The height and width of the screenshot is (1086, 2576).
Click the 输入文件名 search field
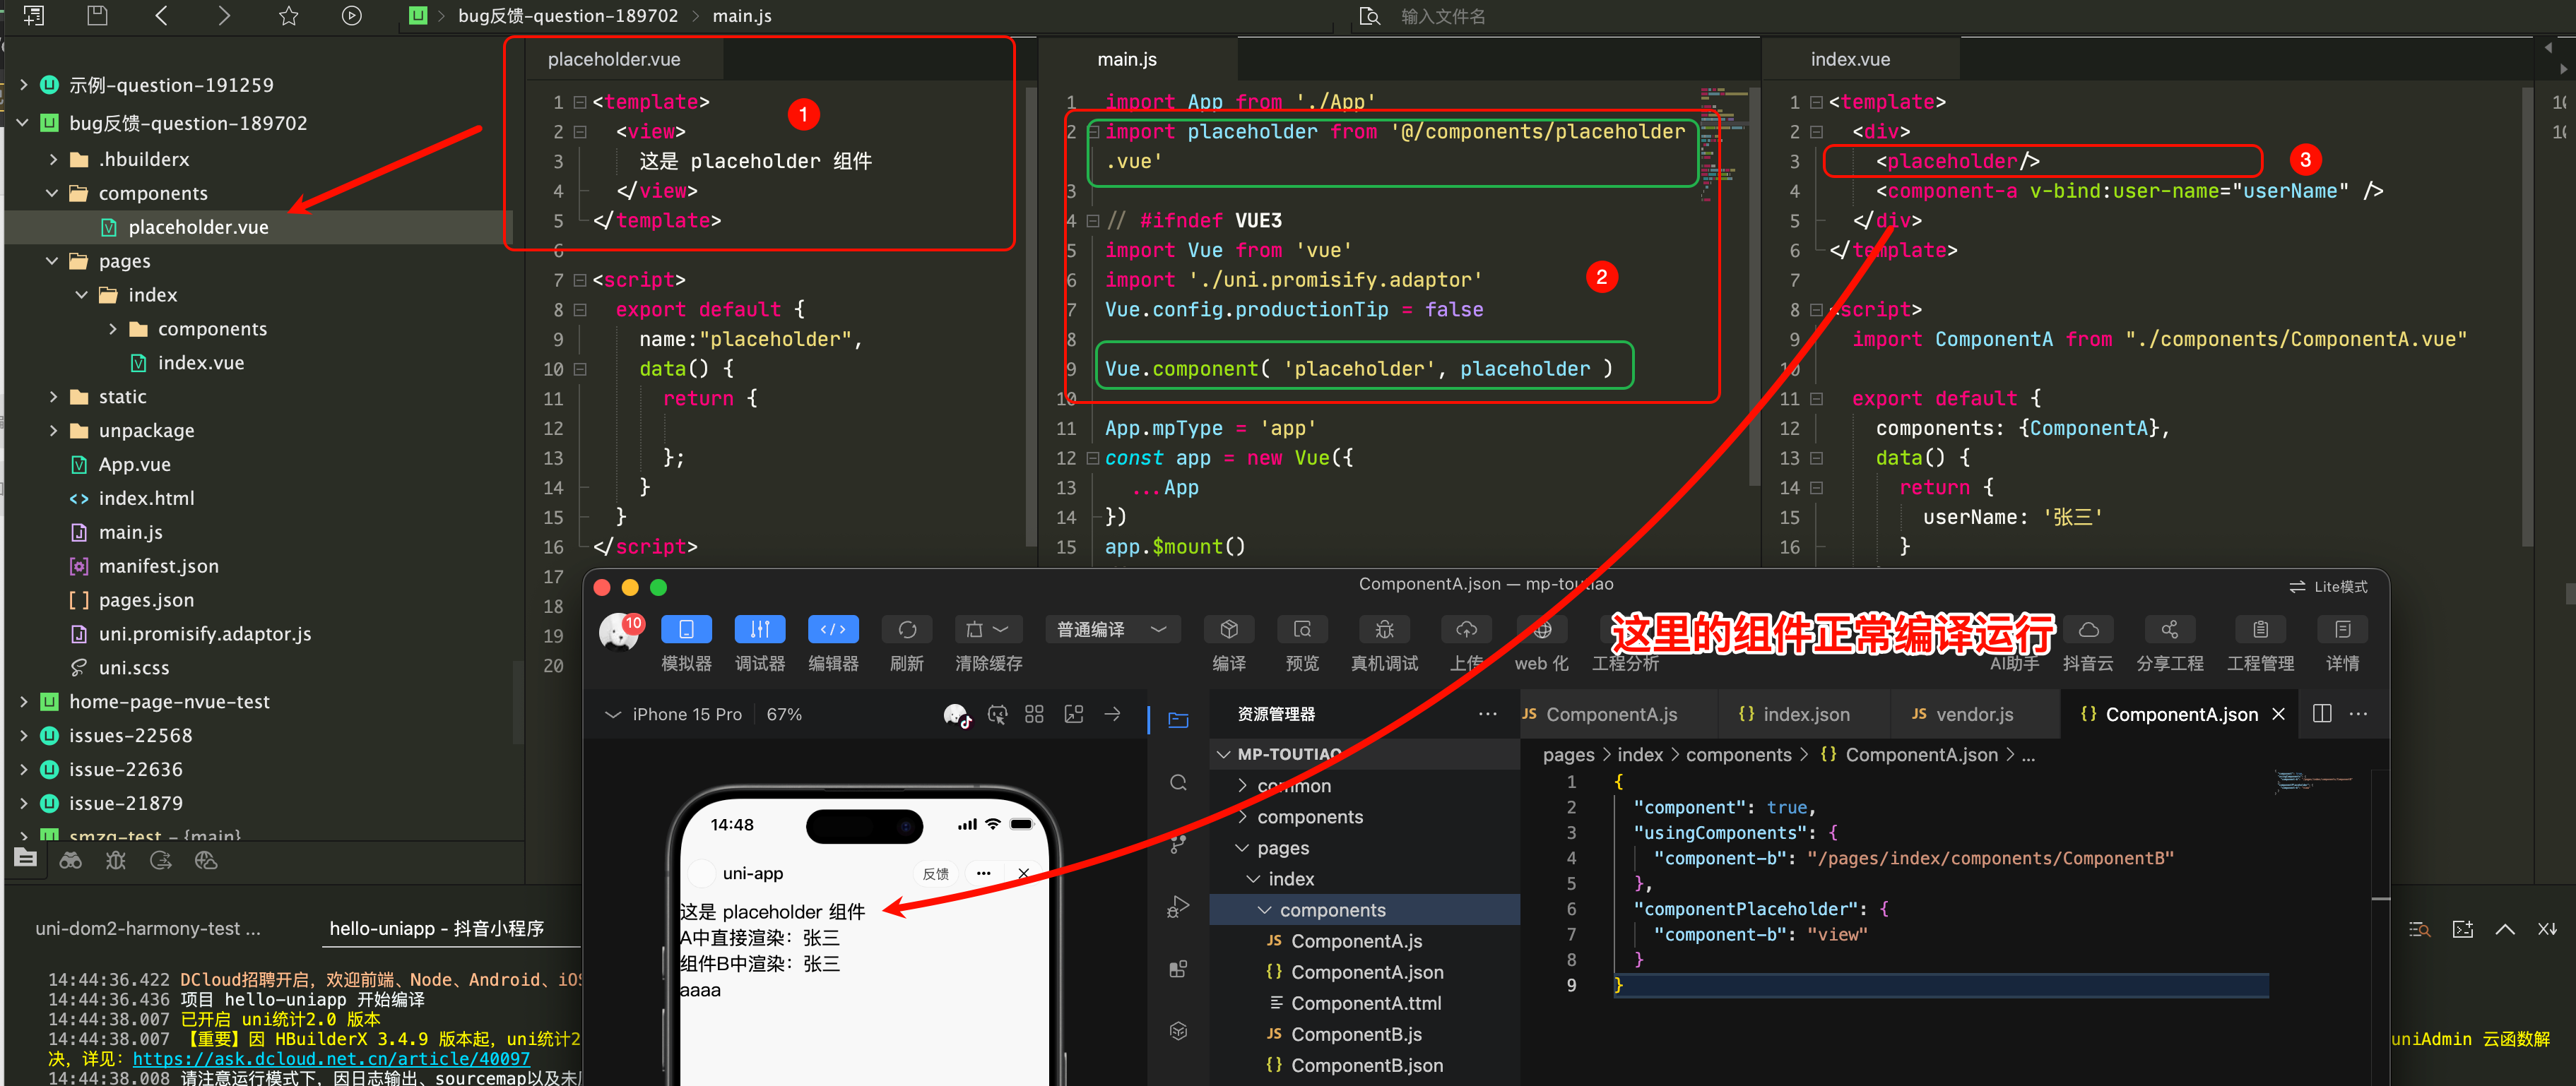coord(1442,17)
